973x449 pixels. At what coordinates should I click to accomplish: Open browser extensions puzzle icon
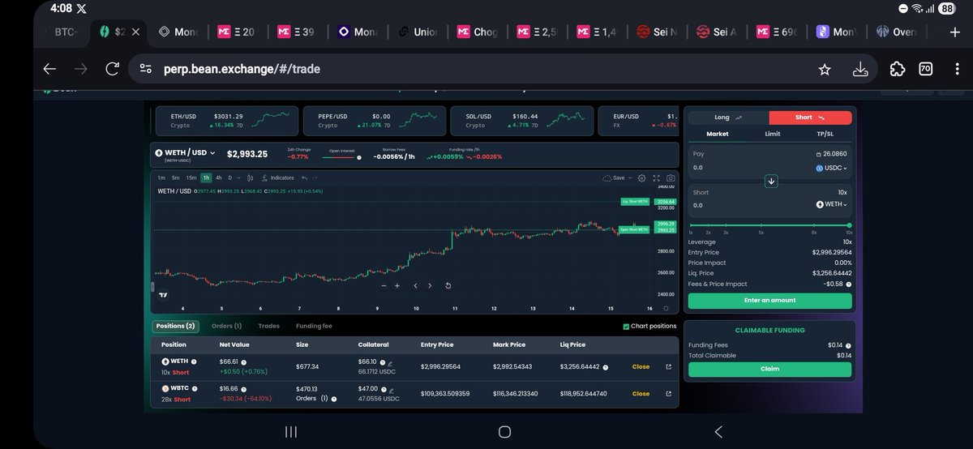click(897, 69)
